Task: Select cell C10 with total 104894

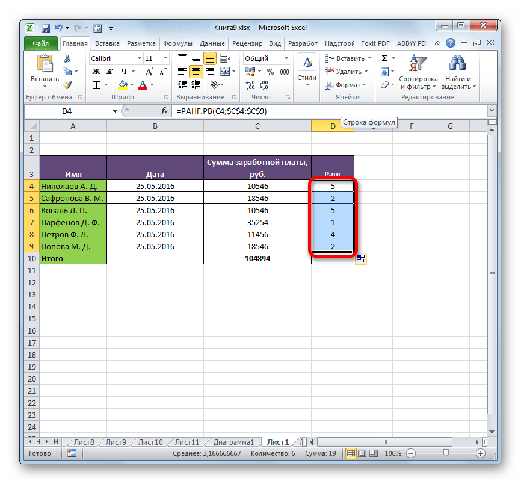Action: (257, 258)
